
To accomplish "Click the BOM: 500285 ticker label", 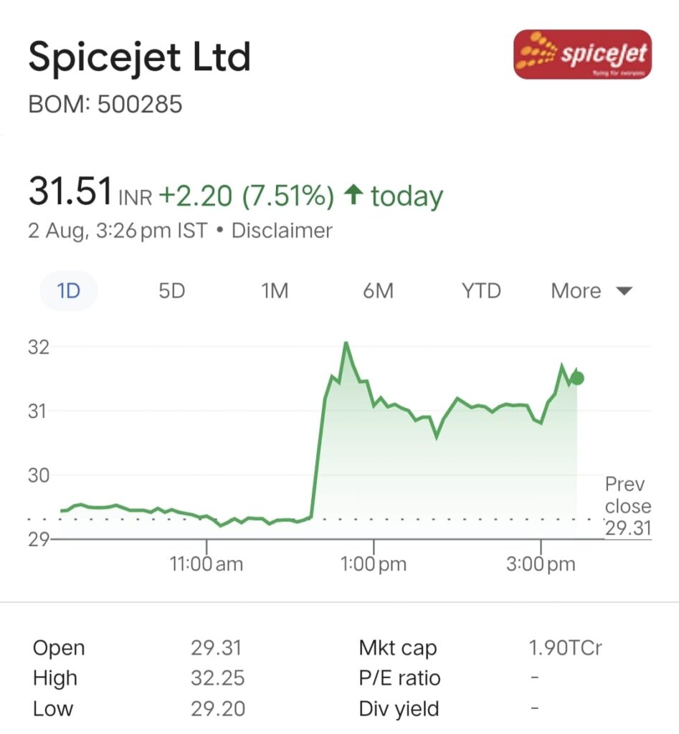I will pos(105,104).
